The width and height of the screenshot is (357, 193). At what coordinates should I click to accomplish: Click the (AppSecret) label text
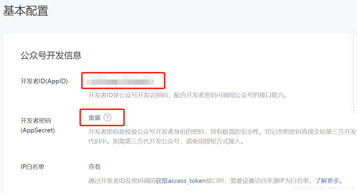tap(38, 130)
